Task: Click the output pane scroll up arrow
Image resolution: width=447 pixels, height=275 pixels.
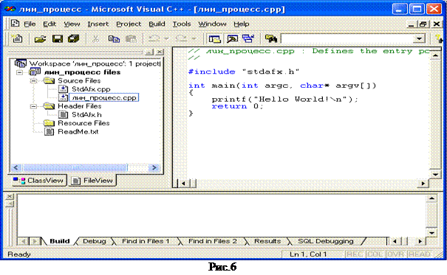Action: pyautogui.click(x=431, y=198)
